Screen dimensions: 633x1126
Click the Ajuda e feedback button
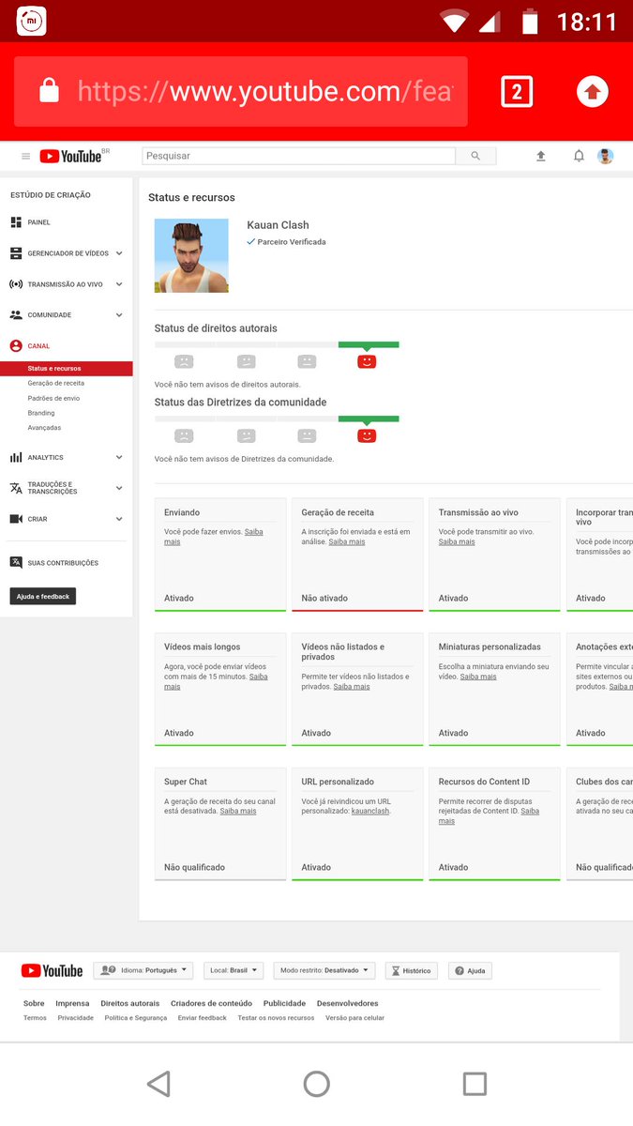43,597
